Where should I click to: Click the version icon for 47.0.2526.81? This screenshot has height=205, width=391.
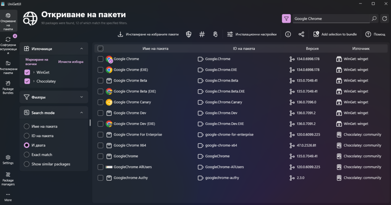[292, 145]
